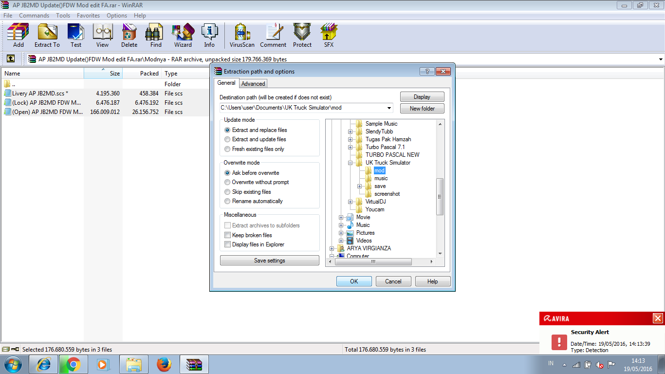Open Internet Explorer from taskbar
This screenshot has height=374, width=665.
coord(43,364)
